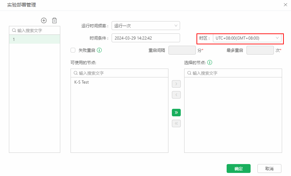Click the add deployment plus icon
This screenshot has height=176, width=291.
point(44,20)
